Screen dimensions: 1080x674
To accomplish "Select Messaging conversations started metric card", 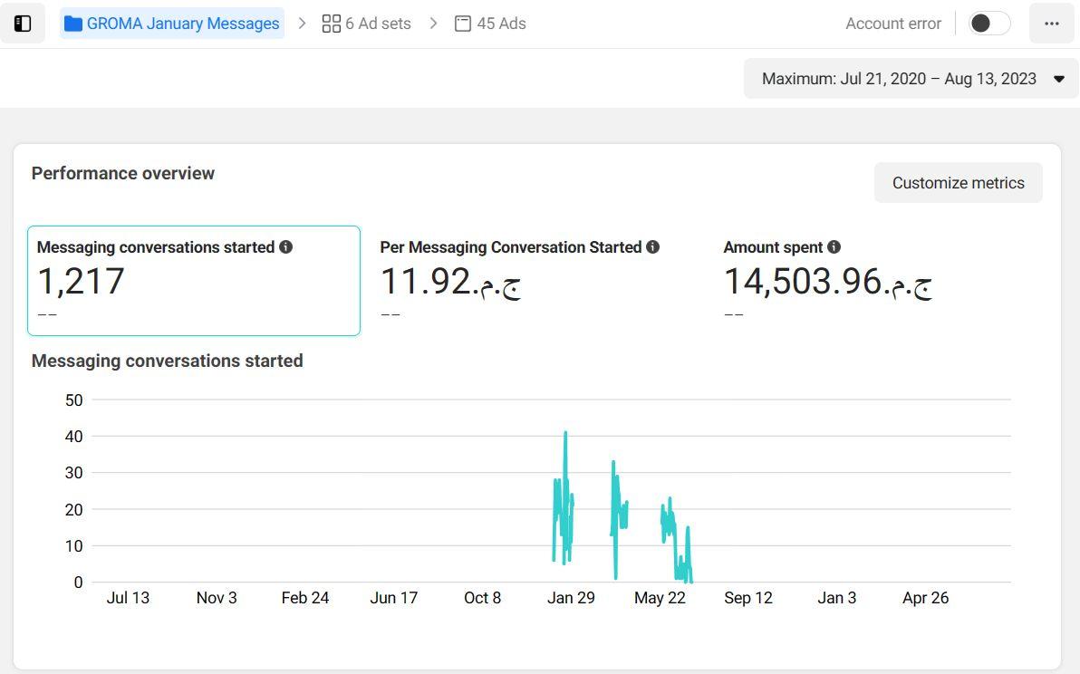I will [194, 281].
